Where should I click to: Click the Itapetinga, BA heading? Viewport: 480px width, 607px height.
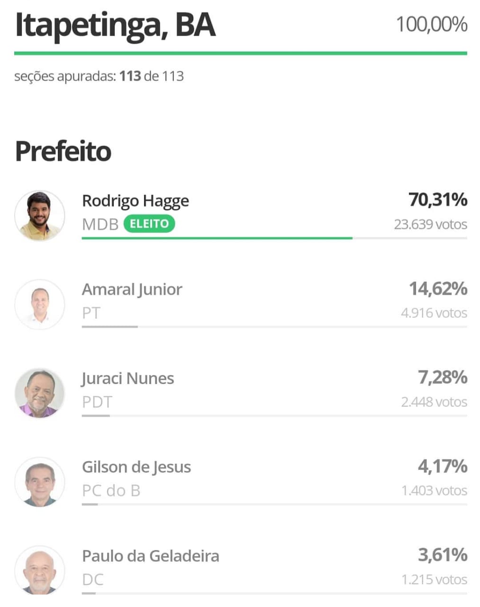point(115,25)
